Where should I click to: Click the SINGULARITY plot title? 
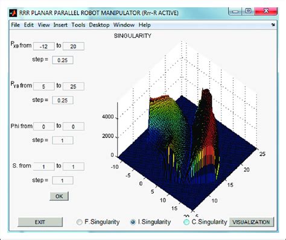point(132,36)
